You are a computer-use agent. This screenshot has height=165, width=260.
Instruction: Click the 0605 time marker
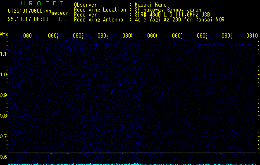[x=127, y=35]
